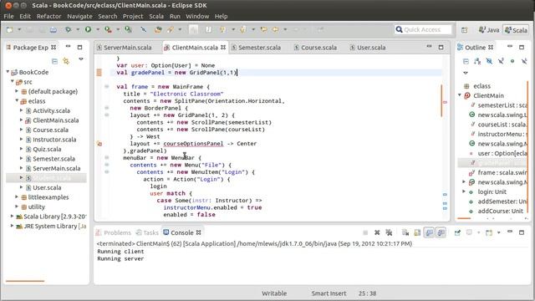
Task: Minimize the editor area
Action: click(429, 47)
